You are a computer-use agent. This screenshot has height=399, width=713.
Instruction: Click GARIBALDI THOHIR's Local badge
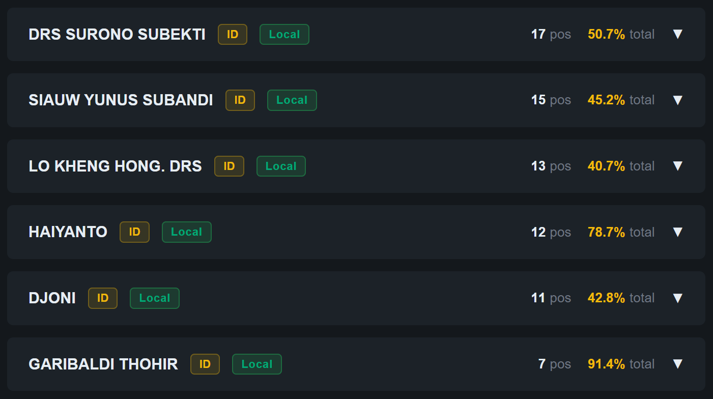[256, 364]
